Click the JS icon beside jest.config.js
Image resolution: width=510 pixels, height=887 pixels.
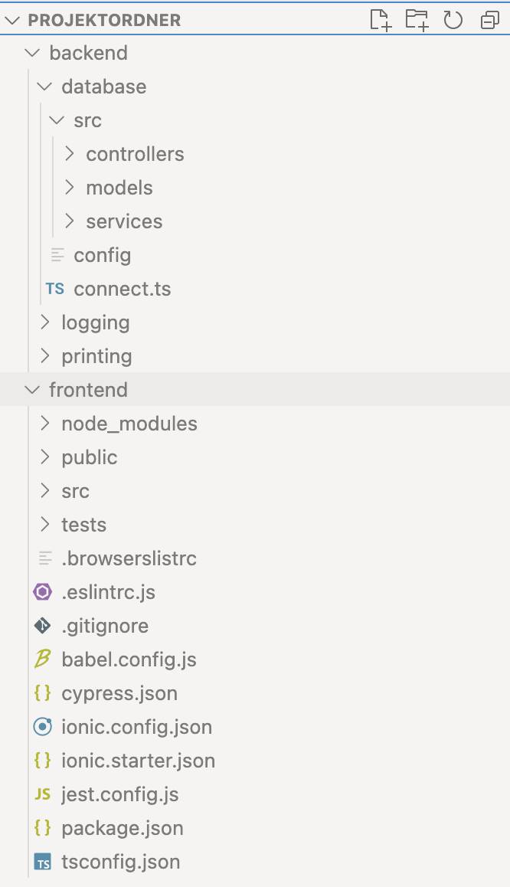coord(42,794)
